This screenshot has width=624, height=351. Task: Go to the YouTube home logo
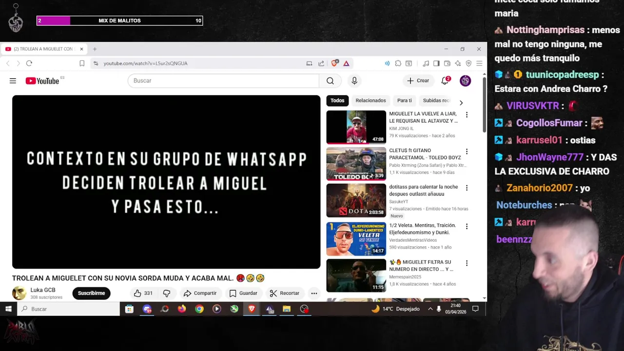tap(42, 81)
